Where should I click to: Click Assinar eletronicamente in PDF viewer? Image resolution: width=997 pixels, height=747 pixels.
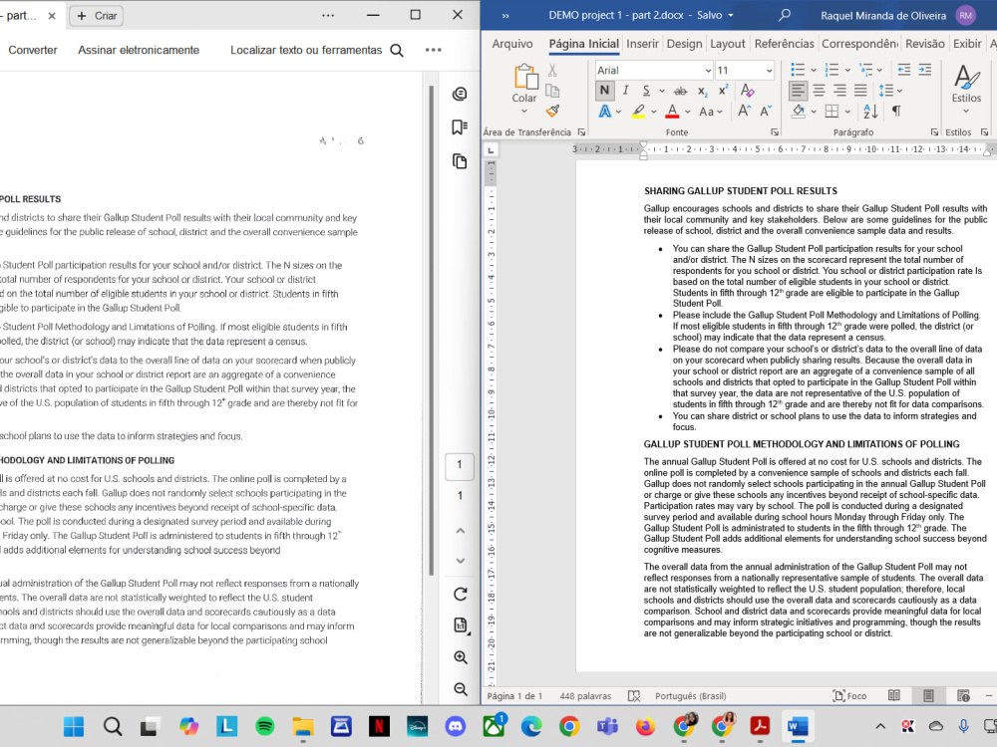click(x=139, y=50)
